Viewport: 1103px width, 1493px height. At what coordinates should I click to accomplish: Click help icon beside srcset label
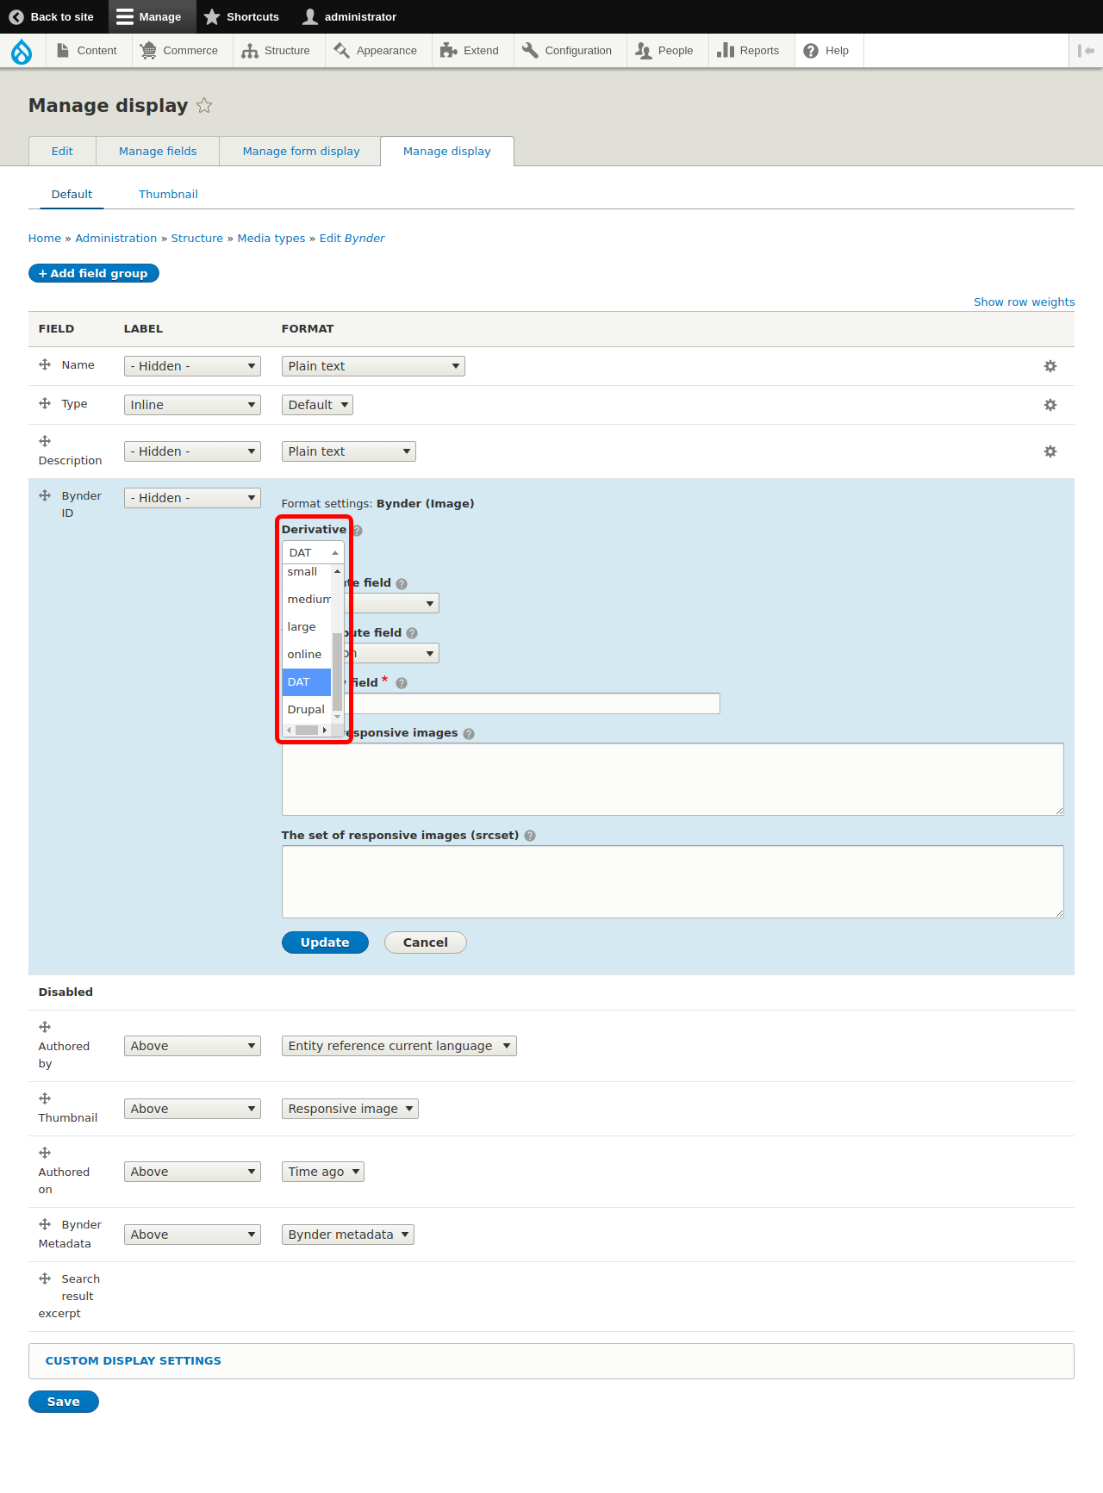point(530,836)
